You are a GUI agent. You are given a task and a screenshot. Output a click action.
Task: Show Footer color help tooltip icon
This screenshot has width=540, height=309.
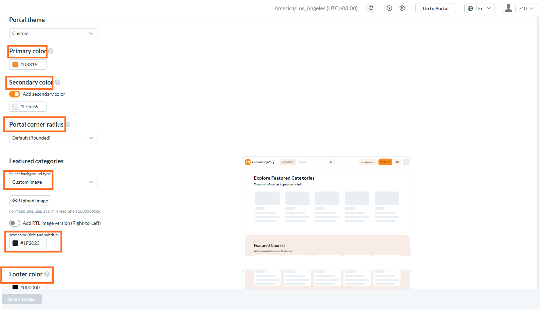point(47,274)
